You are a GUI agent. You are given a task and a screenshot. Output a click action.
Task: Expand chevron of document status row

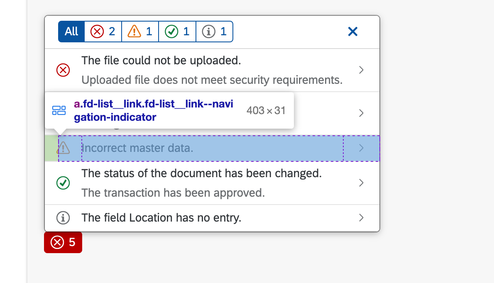[x=361, y=183]
